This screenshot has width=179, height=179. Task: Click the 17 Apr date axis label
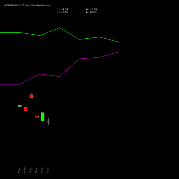(48, 171)
